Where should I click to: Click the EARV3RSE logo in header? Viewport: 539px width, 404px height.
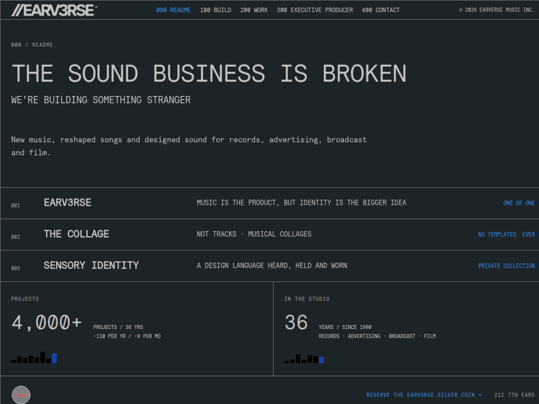coord(54,10)
